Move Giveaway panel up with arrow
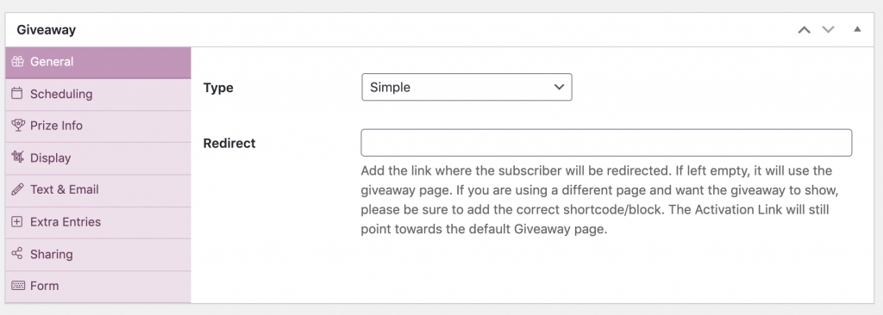 805,30
